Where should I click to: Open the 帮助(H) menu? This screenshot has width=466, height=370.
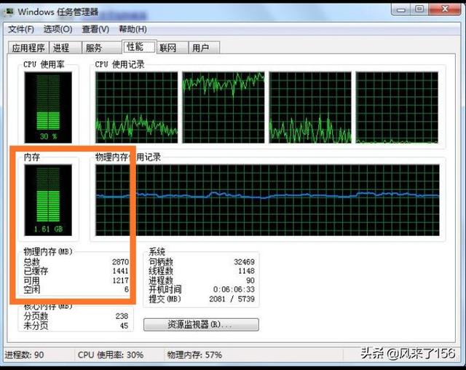click(x=133, y=29)
